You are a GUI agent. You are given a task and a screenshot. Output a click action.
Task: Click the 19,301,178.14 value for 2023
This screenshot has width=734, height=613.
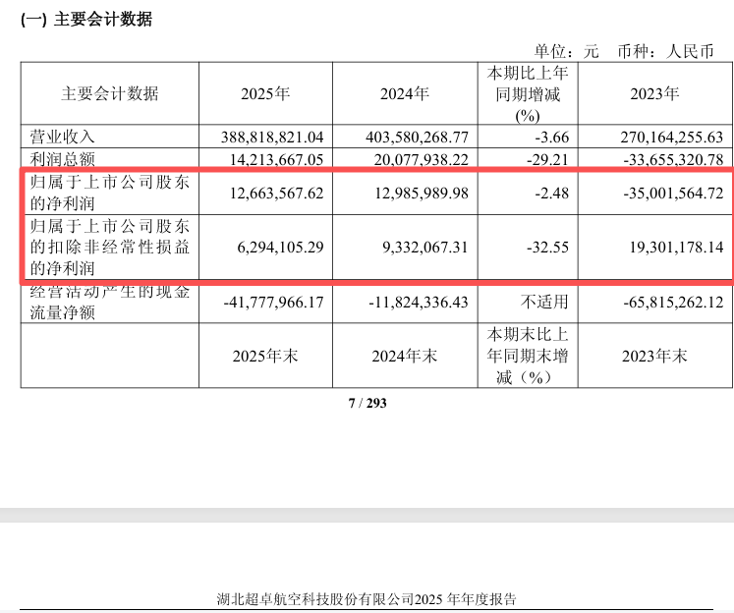coord(676,247)
